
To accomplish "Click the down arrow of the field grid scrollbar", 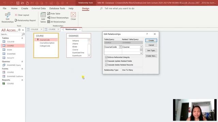I will [141, 53].
